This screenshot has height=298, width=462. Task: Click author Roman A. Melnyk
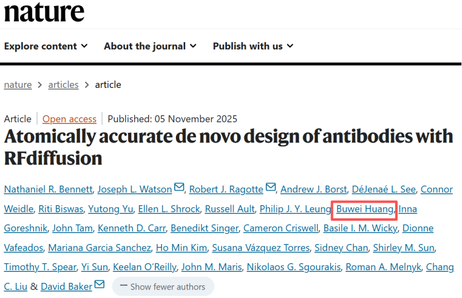(383, 267)
